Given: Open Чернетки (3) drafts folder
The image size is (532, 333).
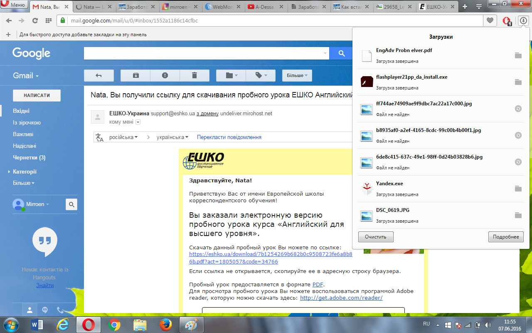Looking at the screenshot, I should 29,158.
